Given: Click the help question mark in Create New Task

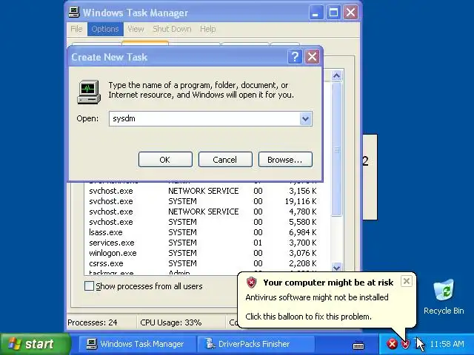Looking at the screenshot, I should pyautogui.click(x=295, y=57).
